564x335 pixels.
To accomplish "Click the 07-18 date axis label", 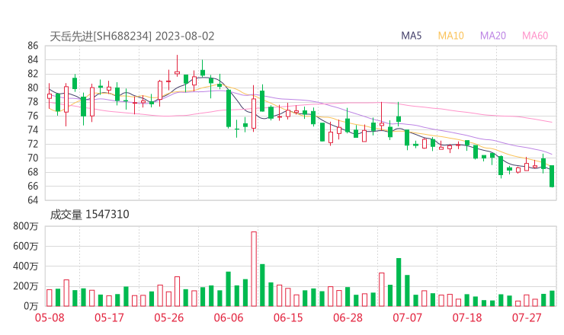I will (467, 317).
